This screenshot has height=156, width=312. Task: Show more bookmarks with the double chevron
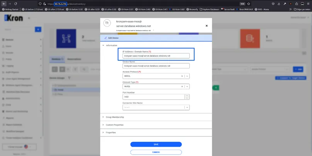[290, 9]
